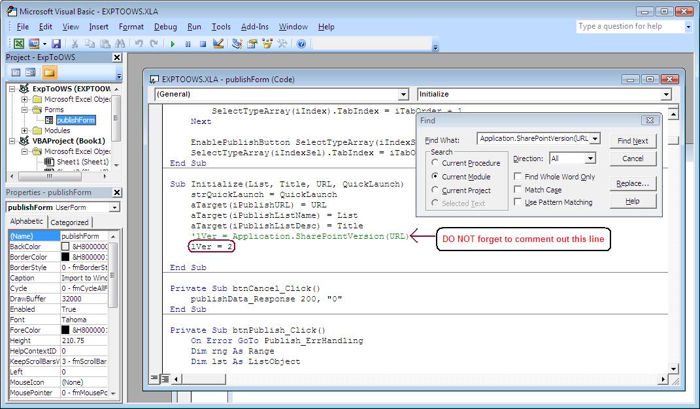The width and height of the screenshot is (700, 409).
Task: Select Full Module View icon at bottom
Action: (165, 379)
